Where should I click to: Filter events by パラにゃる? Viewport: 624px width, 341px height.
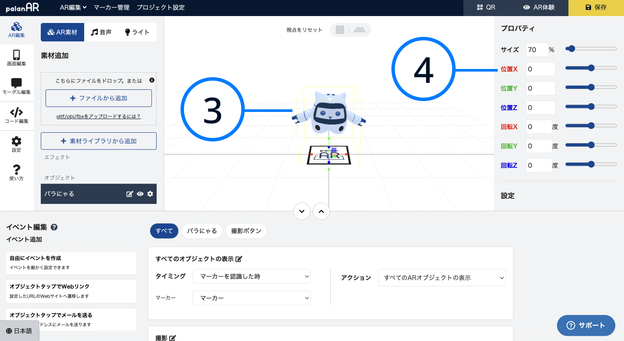tap(202, 231)
